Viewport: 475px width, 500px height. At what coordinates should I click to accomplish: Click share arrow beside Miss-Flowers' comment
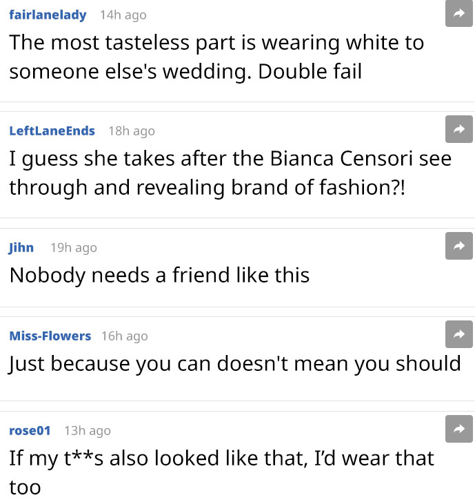458,334
